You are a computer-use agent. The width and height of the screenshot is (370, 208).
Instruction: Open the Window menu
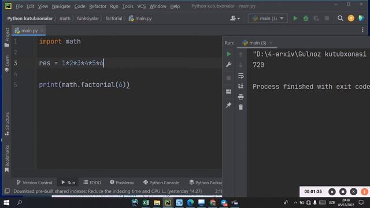click(x=158, y=6)
